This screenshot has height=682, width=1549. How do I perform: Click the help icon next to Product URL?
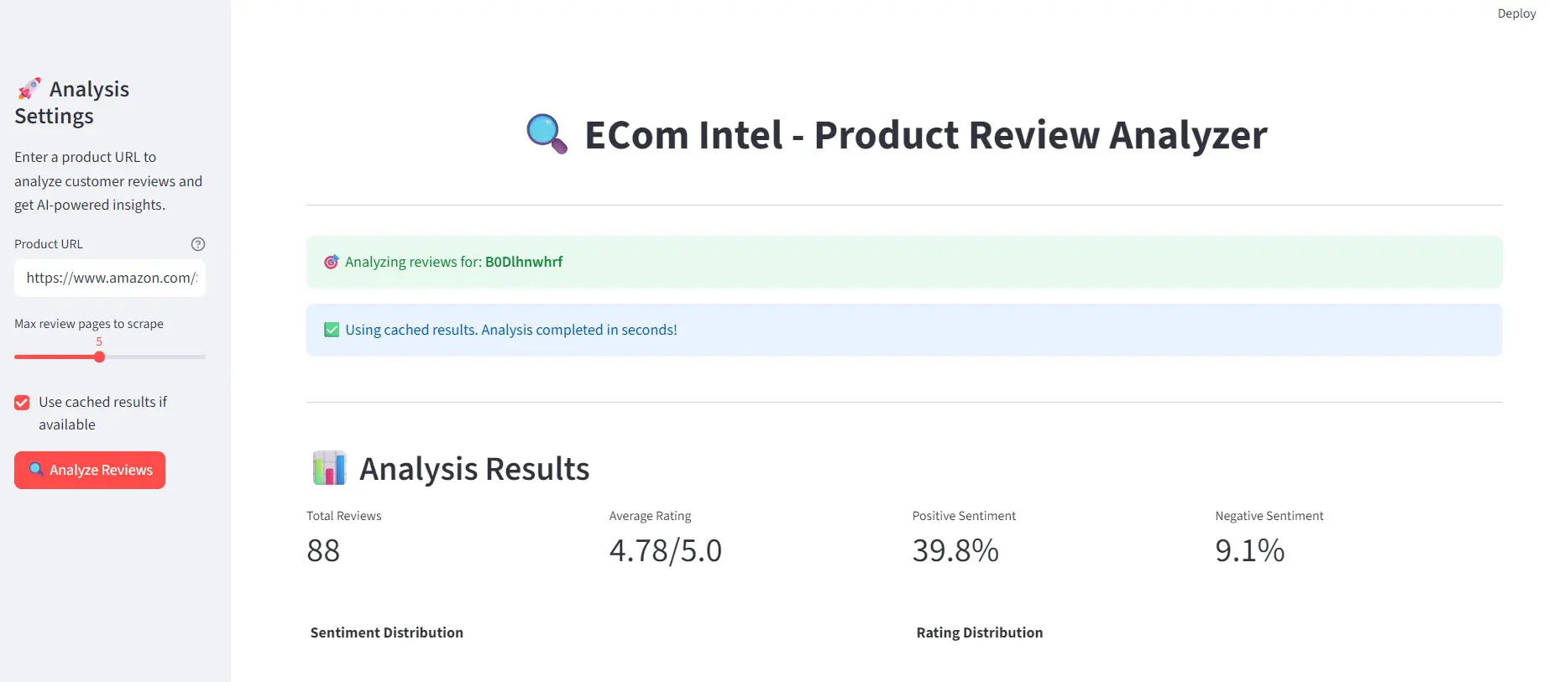pyautogui.click(x=198, y=244)
